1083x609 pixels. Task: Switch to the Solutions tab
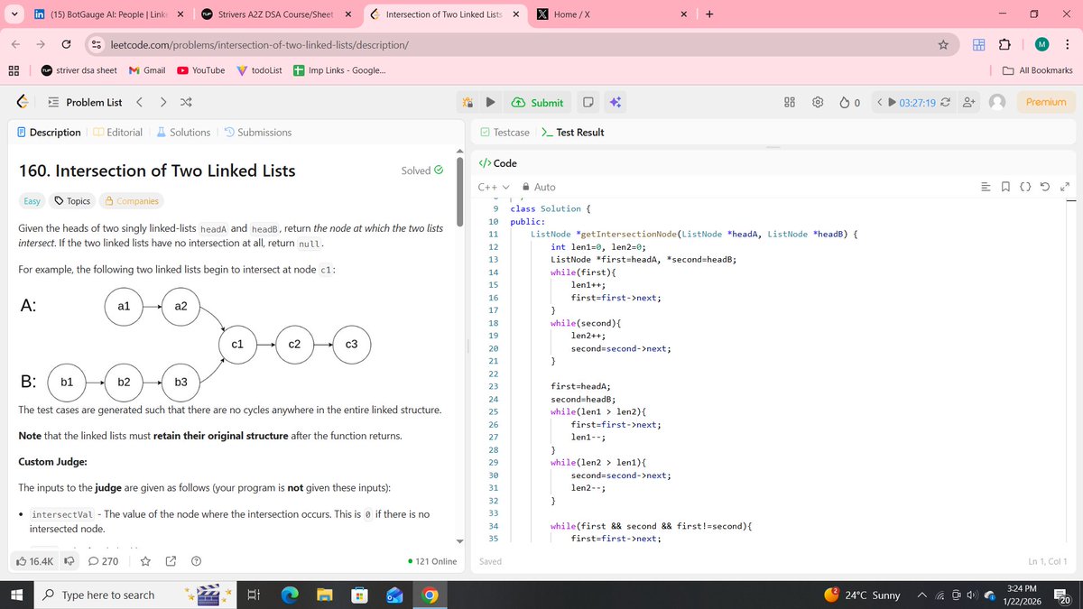tap(183, 132)
